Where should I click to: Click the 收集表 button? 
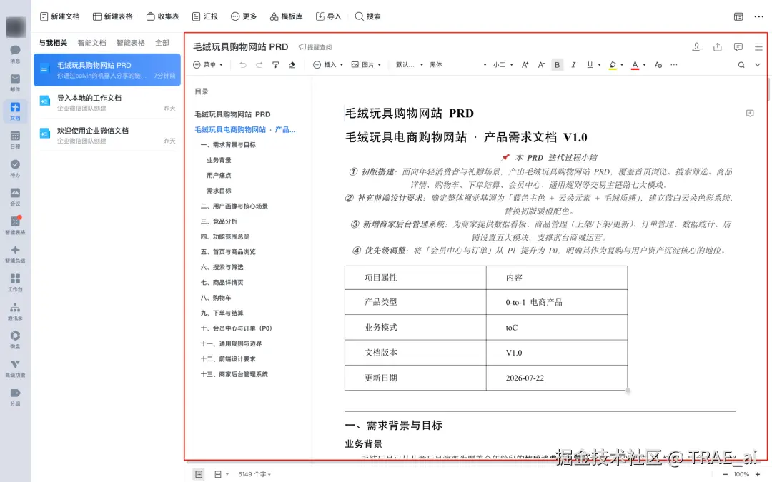tap(162, 16)
